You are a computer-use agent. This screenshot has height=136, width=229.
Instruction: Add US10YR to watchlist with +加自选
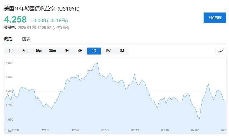tap(215, 18)
